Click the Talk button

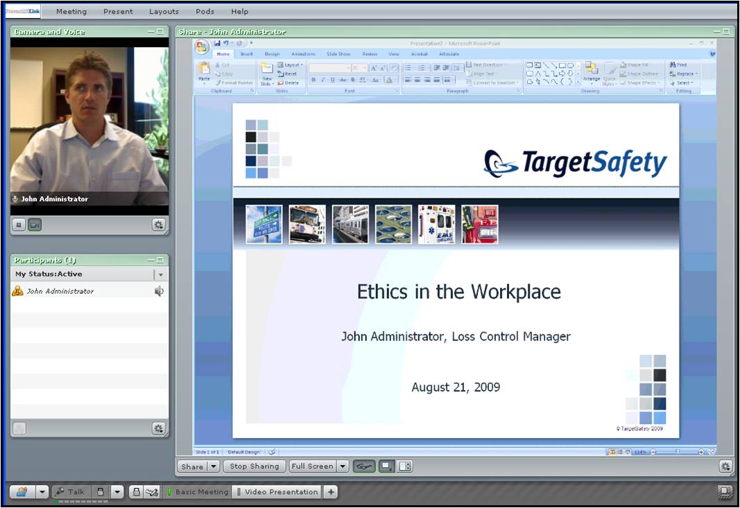(x=71, y=492)
